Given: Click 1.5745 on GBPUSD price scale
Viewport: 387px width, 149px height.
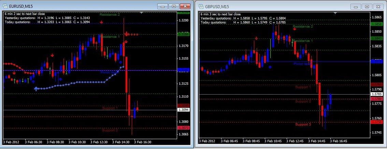Looking at the screenshot, I should (377, 133).
